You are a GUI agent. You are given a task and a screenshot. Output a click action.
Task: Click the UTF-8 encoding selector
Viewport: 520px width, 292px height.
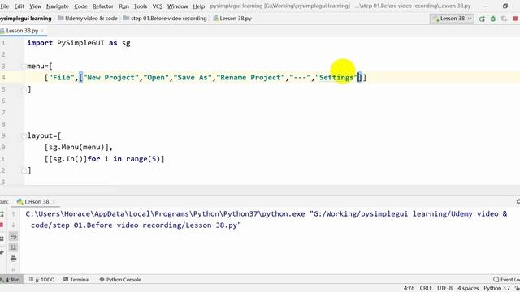pos(444,288)
